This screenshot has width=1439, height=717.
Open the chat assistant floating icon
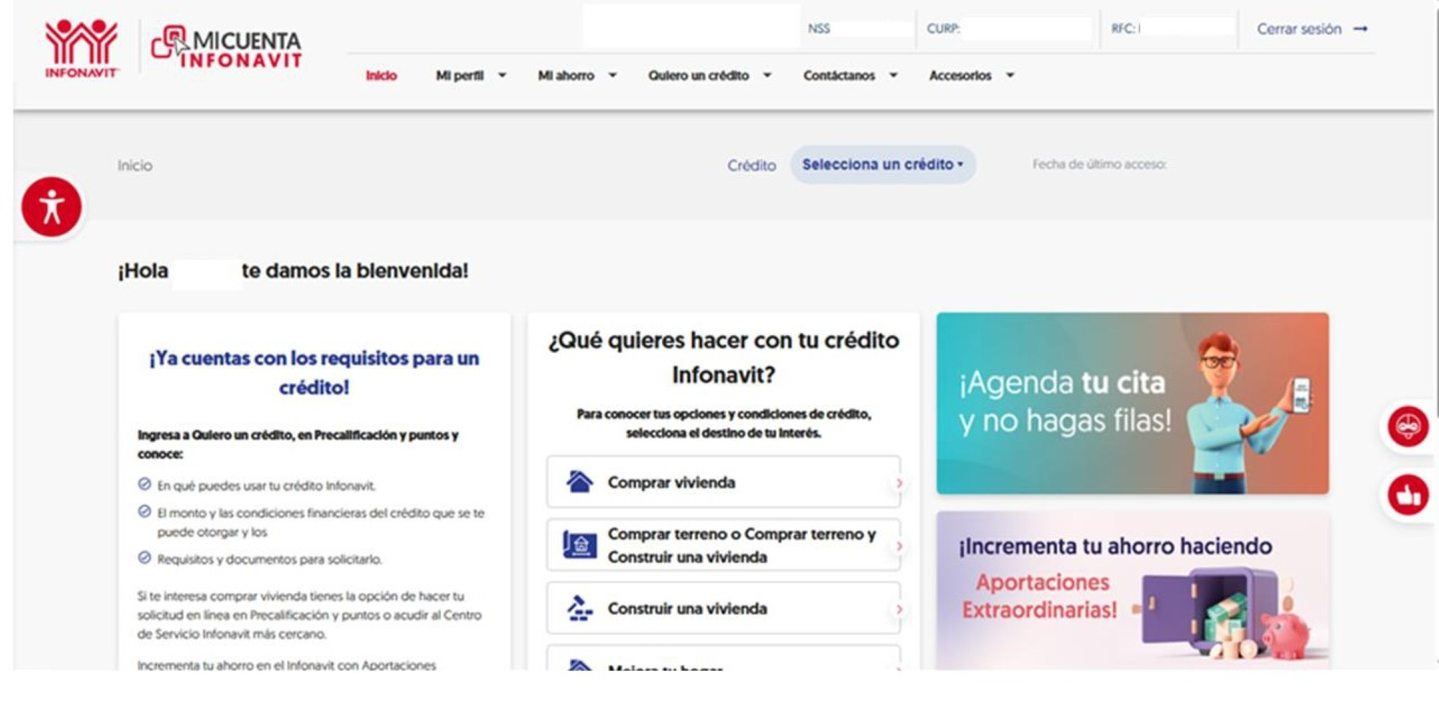coord(1407,426)
